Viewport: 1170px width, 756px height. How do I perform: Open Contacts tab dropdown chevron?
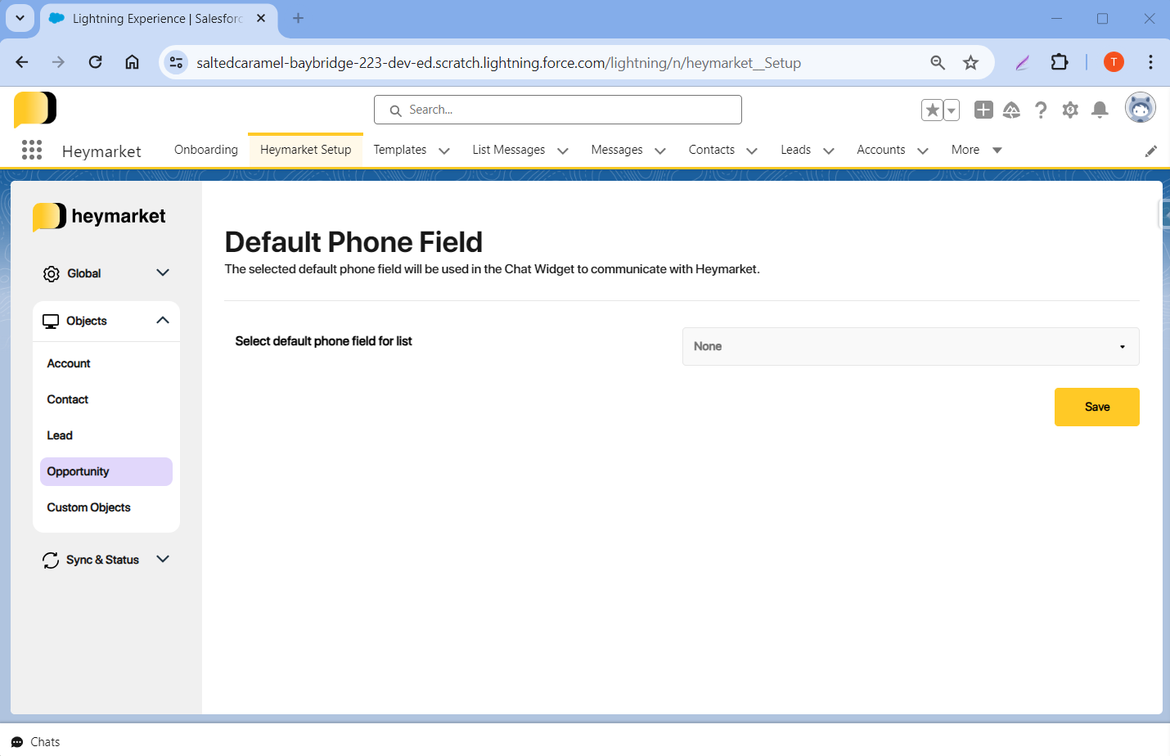pos(752,151)
